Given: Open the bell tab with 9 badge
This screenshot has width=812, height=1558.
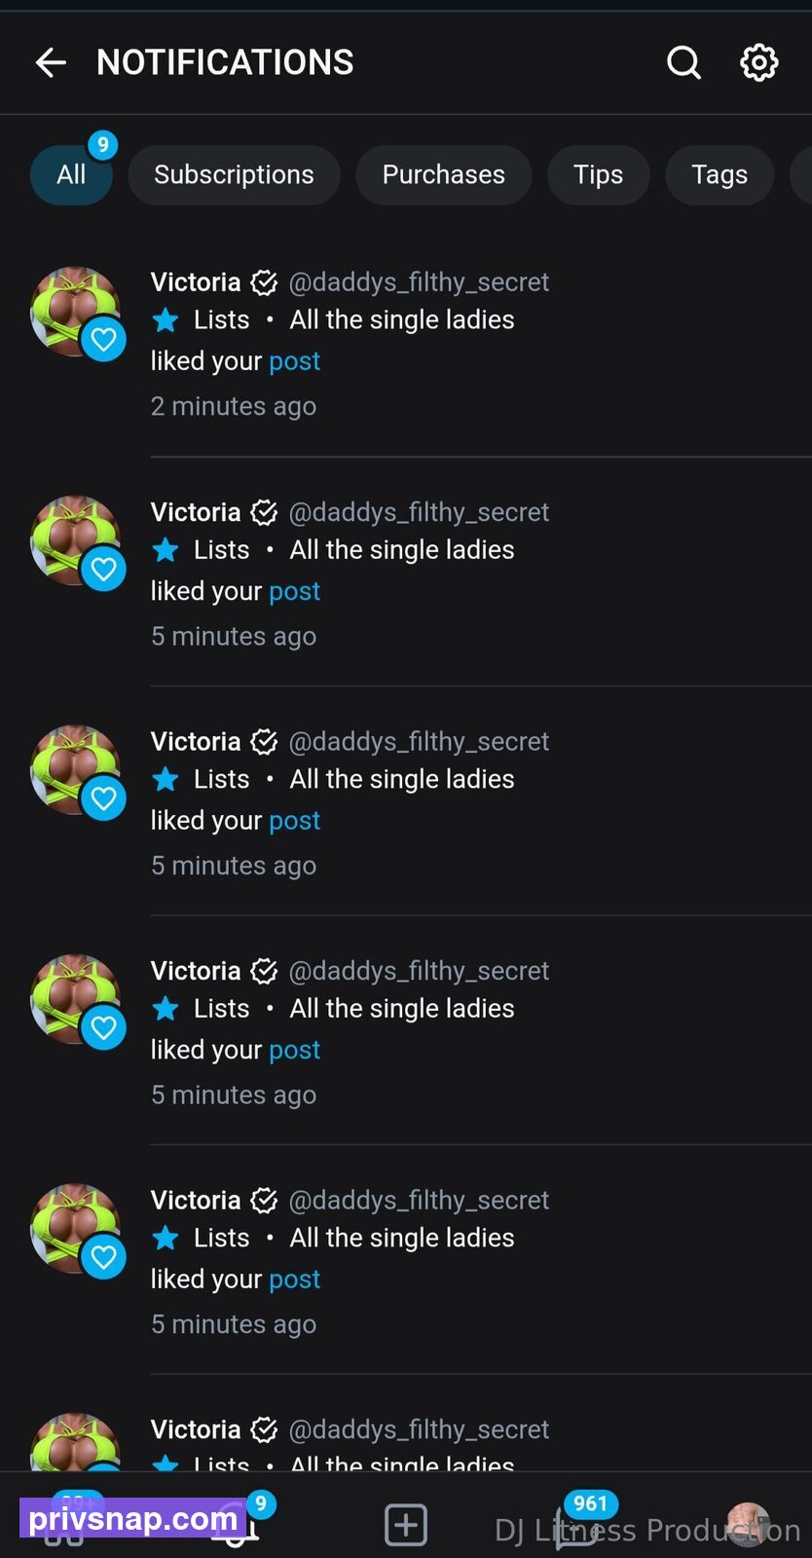Looking at the screenshot, I should coord(236,1525).
